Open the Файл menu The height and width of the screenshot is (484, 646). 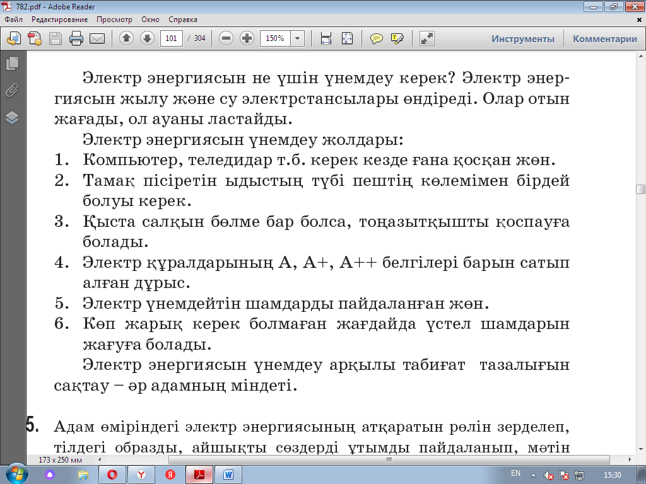[14, 20]
